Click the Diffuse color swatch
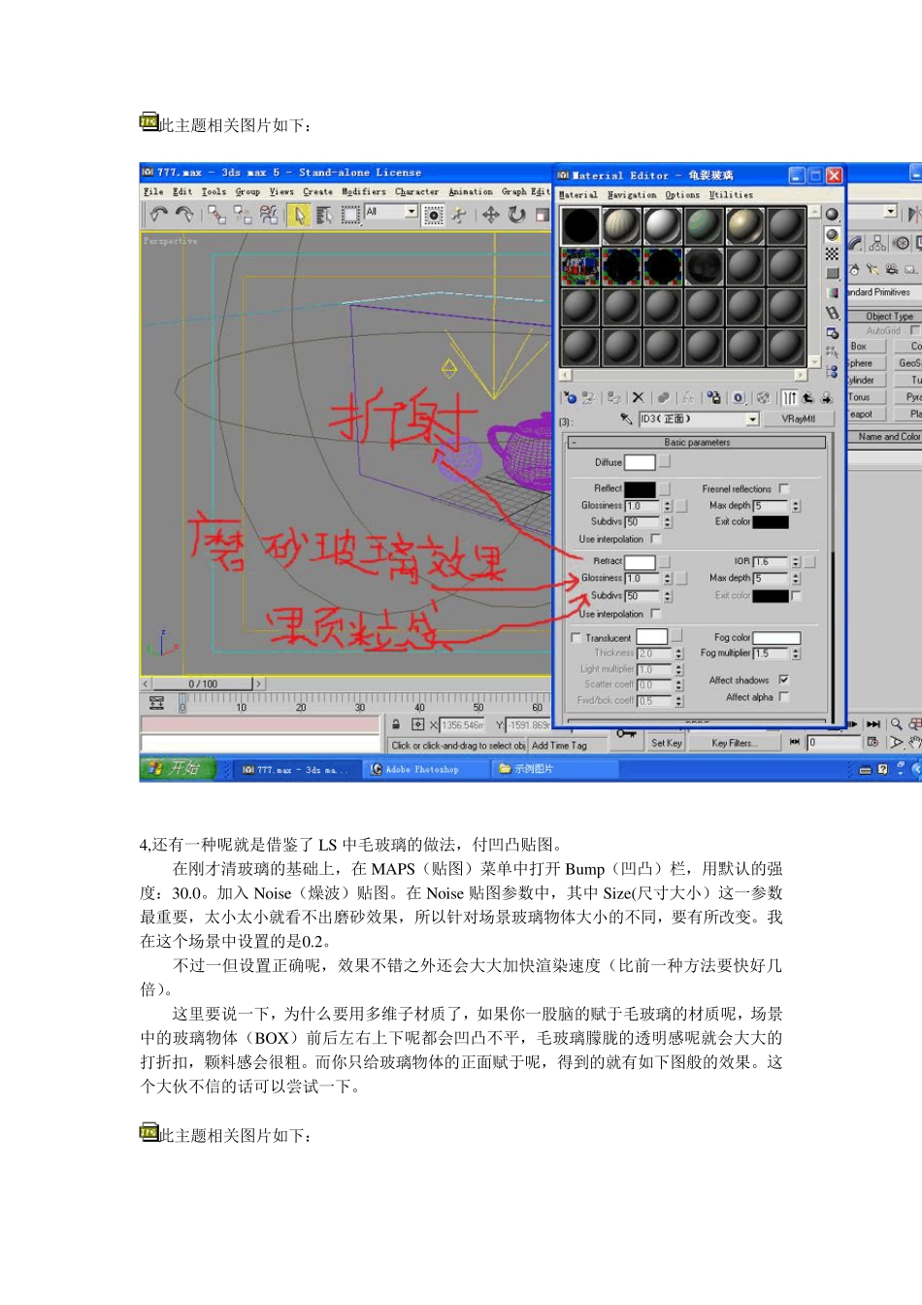This screenshot has height=1305, width=922. pyautogui.click(x=640, y=463)
